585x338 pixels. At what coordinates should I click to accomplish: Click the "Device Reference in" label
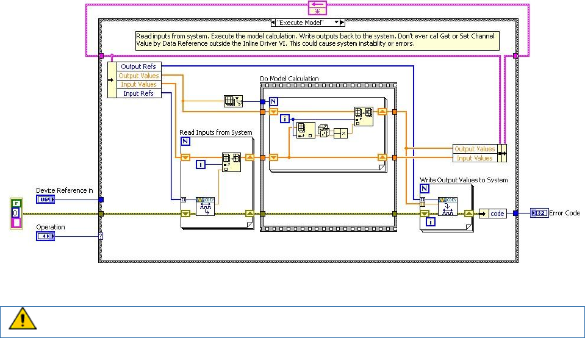pos(65,190)
